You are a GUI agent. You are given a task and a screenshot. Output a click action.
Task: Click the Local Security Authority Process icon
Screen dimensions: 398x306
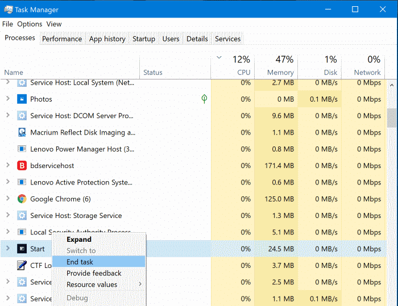[22, 232]
